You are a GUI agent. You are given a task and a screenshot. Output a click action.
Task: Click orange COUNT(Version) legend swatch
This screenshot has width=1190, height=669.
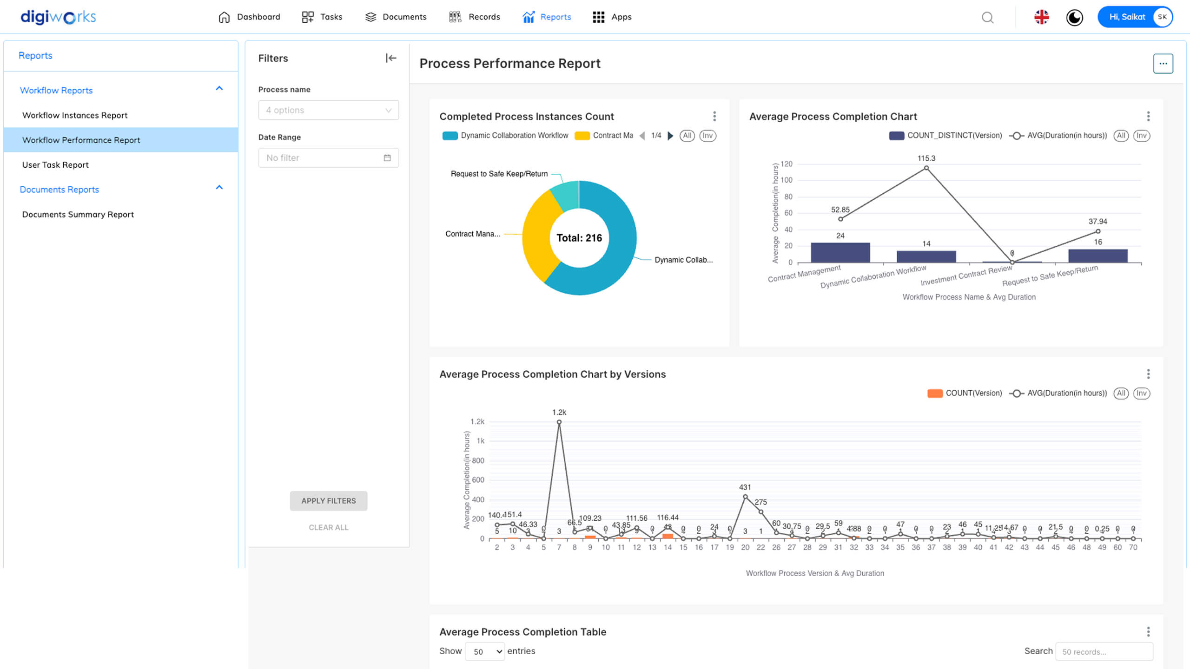(935, 394)
